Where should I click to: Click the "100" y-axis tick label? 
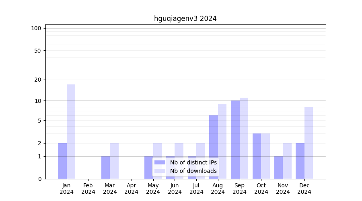(36, 28)
